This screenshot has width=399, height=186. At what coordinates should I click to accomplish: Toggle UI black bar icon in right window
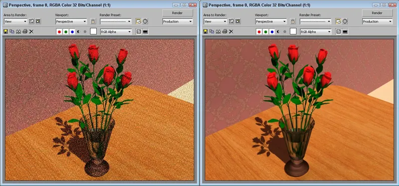345,31
